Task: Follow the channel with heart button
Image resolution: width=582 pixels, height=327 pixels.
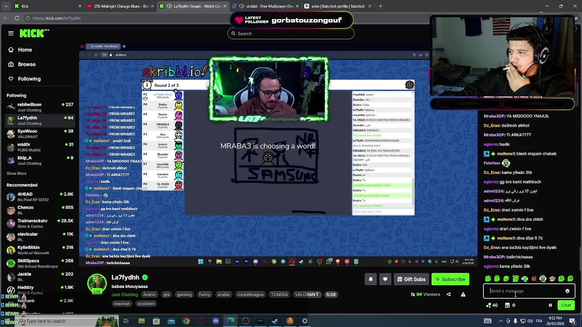Action: [385, 279]
